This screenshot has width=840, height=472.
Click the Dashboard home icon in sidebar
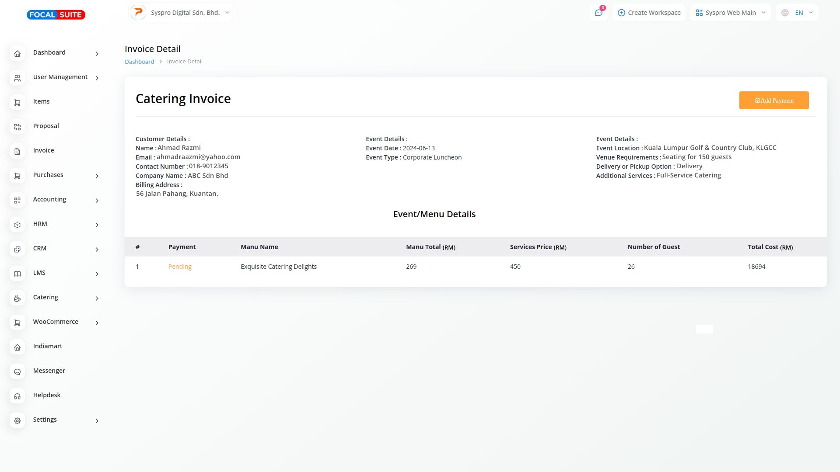(x=17, y=54)
